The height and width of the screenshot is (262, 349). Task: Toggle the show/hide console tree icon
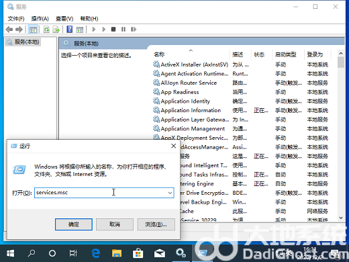pyautogui.click(x=33, y=30)
